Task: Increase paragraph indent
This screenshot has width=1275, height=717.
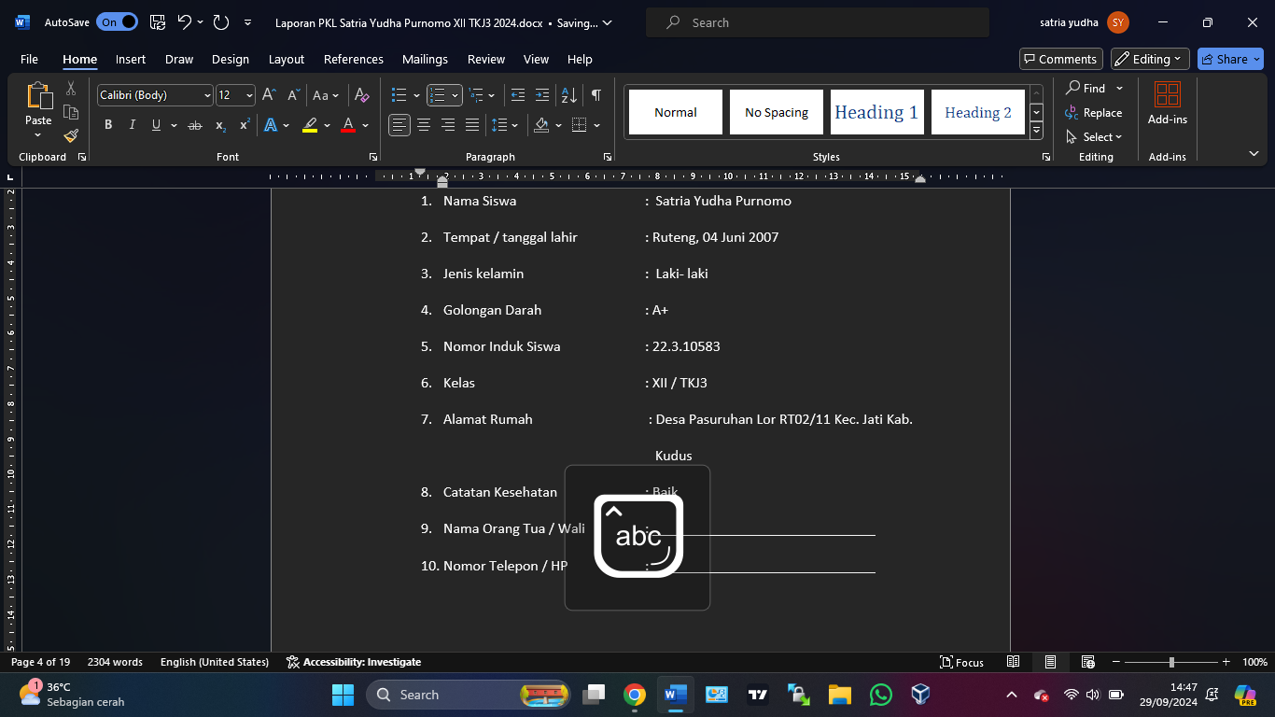Action: point(542,95)
